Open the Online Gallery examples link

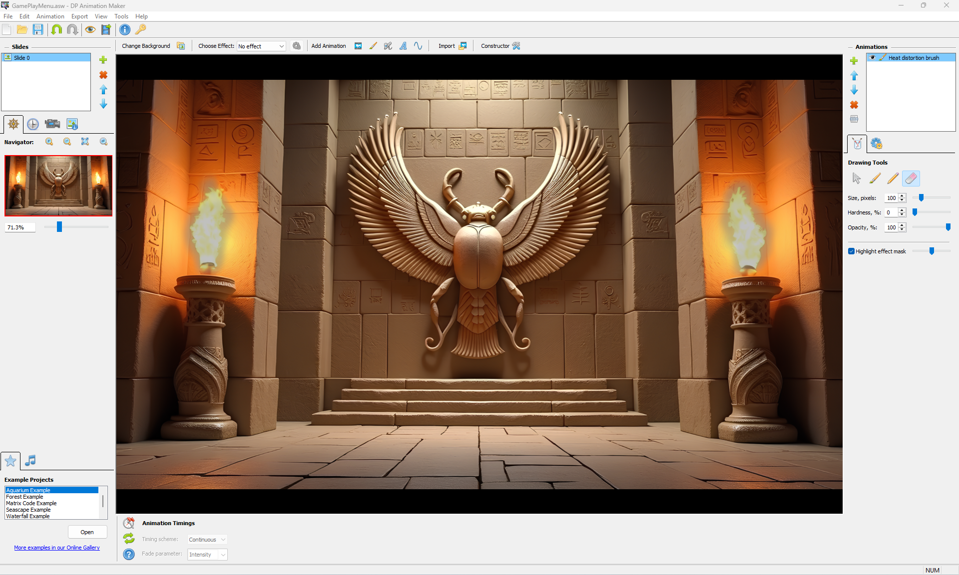[57, 548]
